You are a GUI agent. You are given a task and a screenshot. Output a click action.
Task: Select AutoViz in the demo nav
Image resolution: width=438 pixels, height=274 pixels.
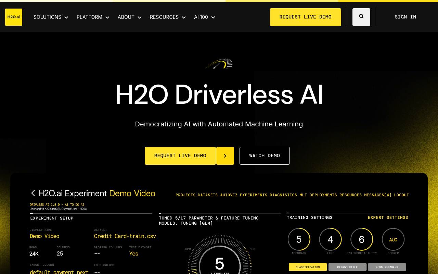[229, 195]
